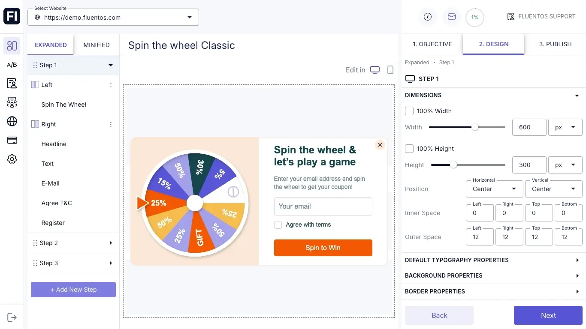This screenshot has height=329, width=586.
Task: Select the globe websites icon
Action: click(x=12, y=121)
